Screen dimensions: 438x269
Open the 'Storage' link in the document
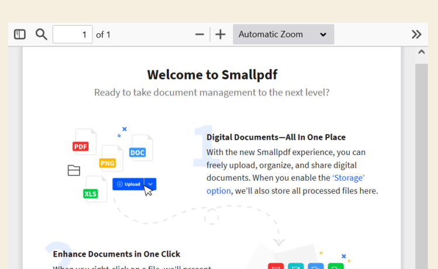(x=348, y=178)
